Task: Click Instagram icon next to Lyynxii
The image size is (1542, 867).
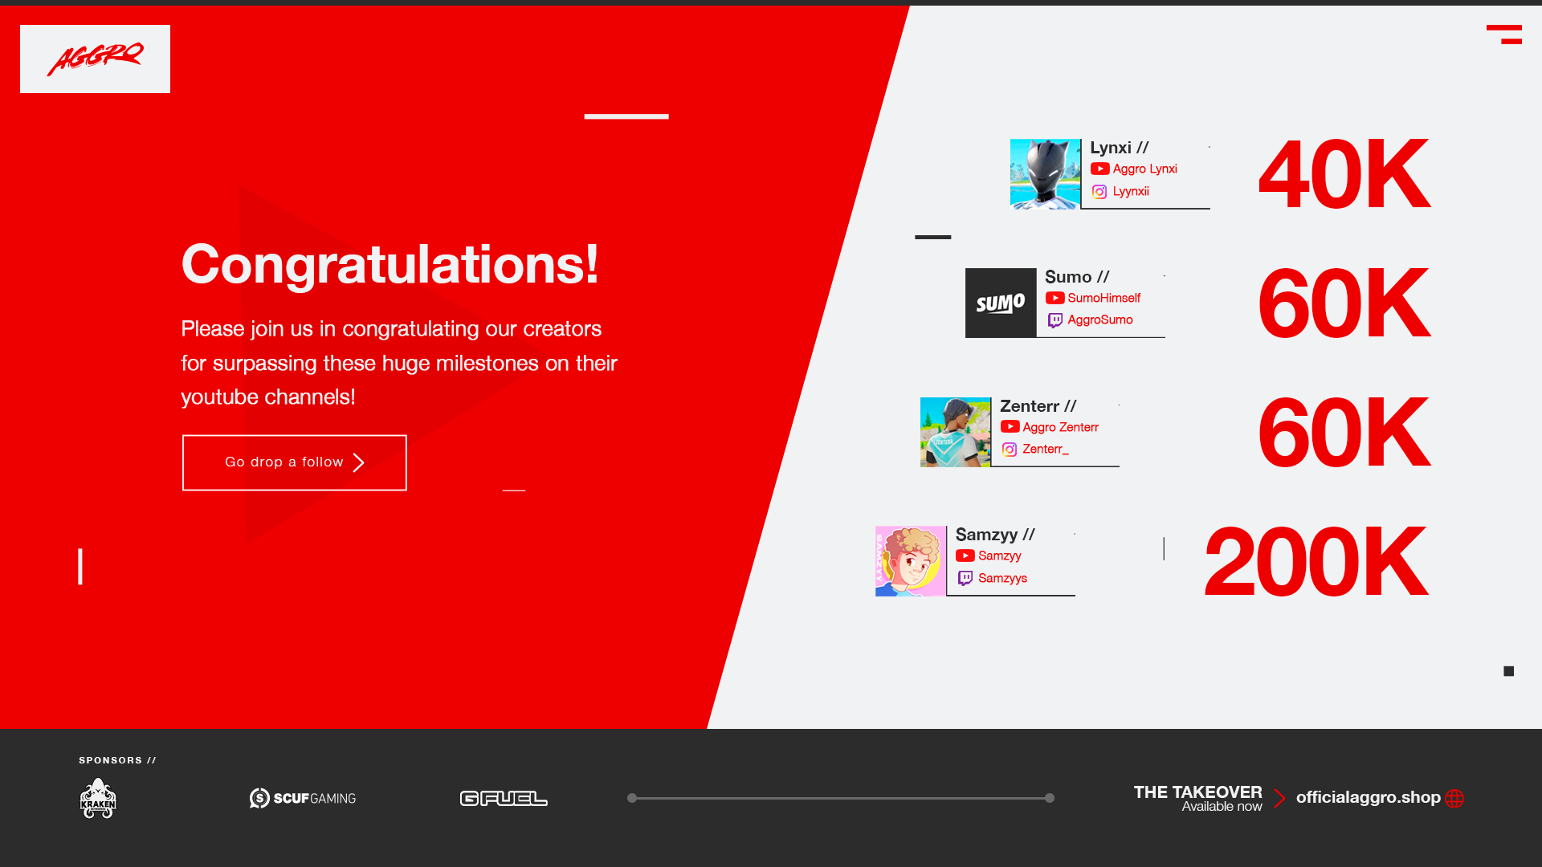Action: click(1099, 192)
